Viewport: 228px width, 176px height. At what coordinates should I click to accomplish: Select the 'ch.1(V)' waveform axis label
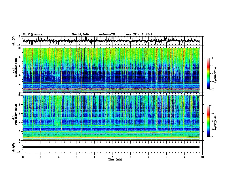point(14,41)
